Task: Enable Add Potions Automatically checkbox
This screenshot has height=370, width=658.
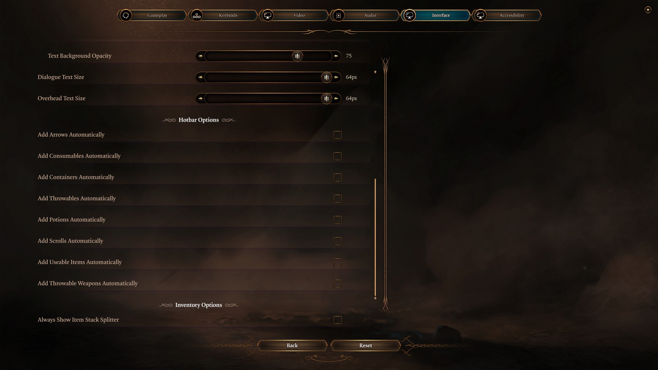Action: [x=338, y=220]
